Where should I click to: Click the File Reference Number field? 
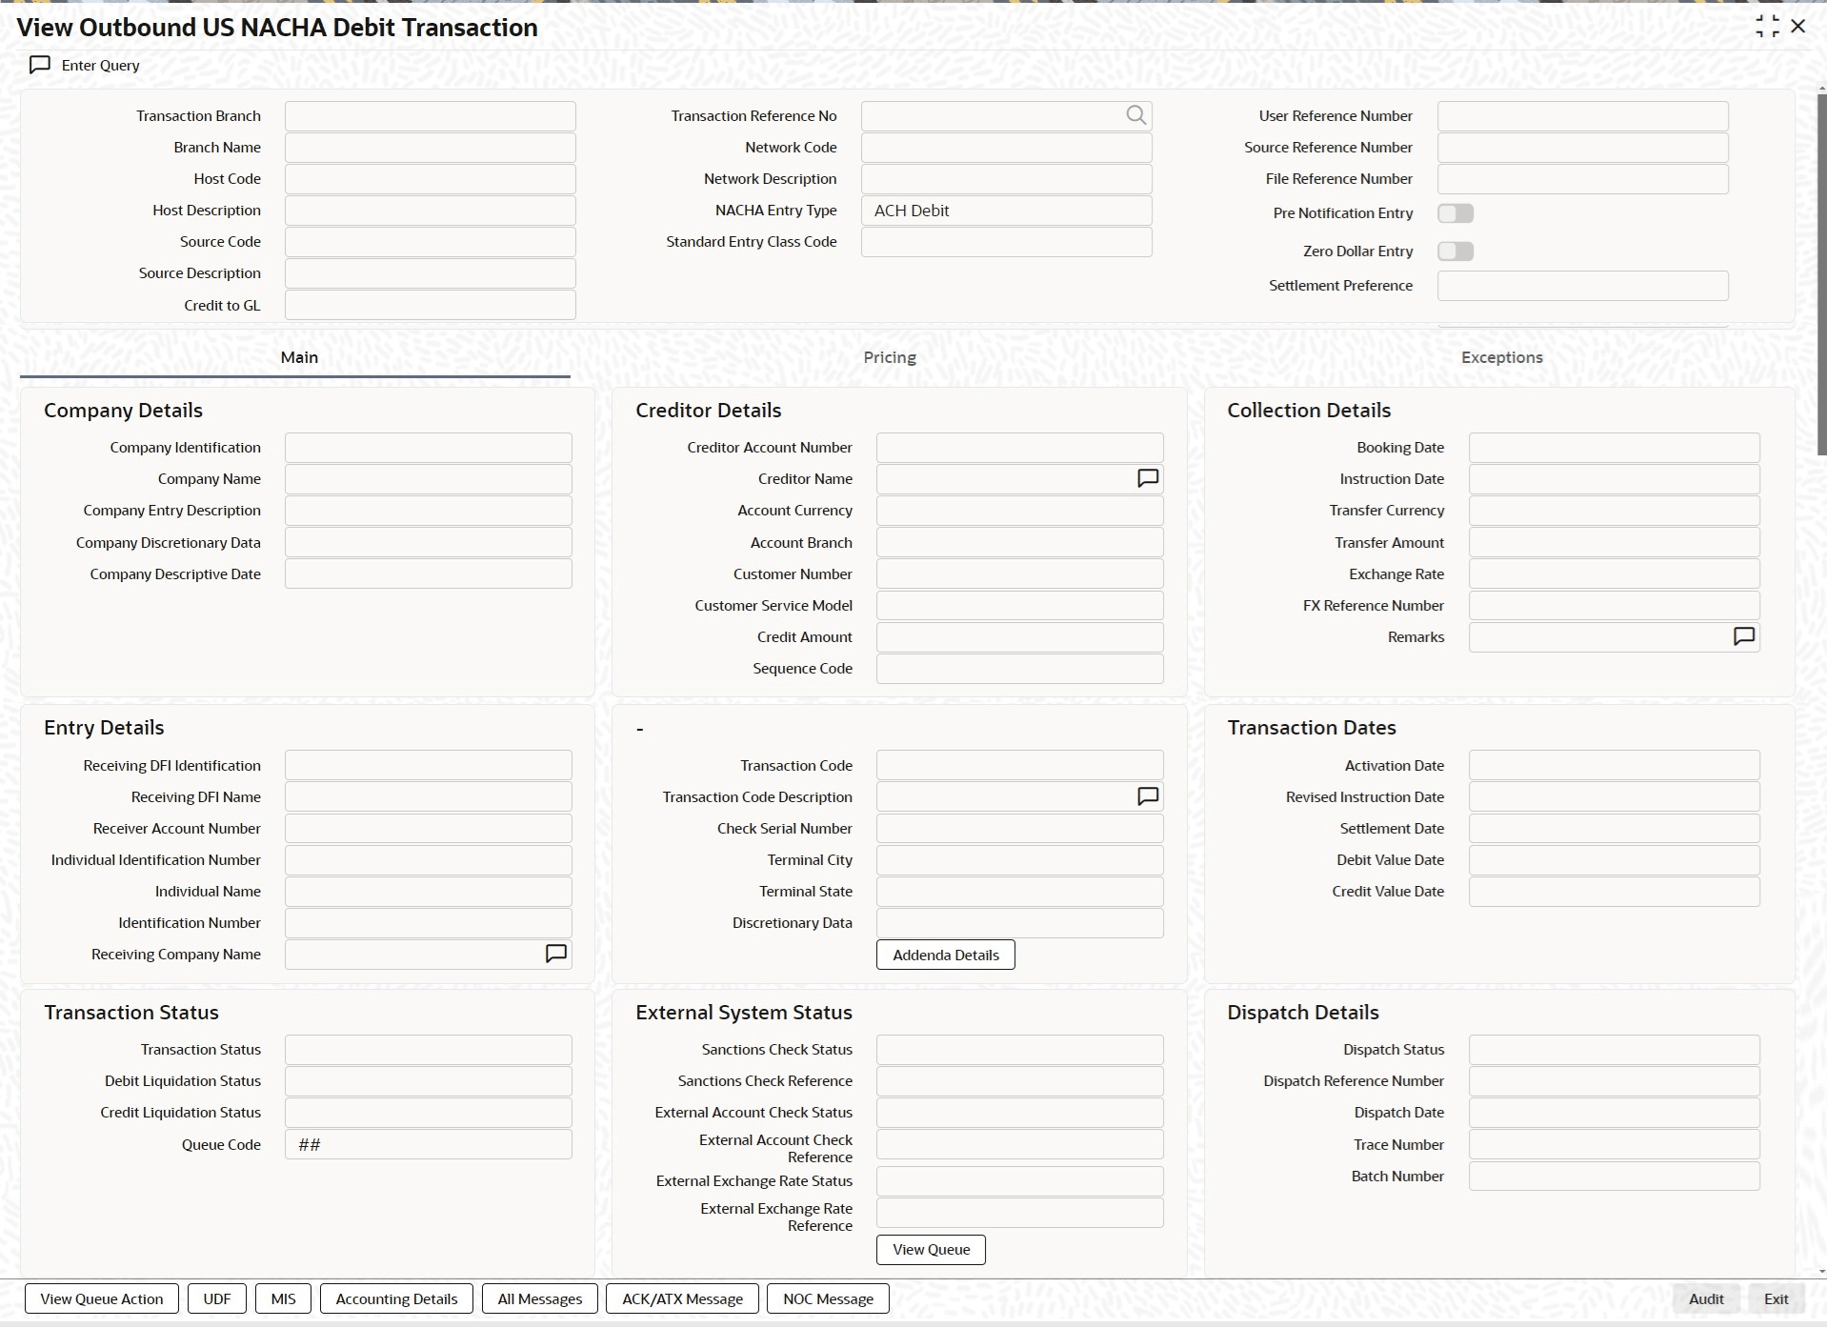coord(1583,179)
